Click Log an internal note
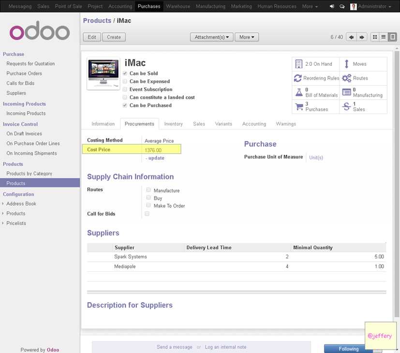The image size is (400, 353). point(225,347)
